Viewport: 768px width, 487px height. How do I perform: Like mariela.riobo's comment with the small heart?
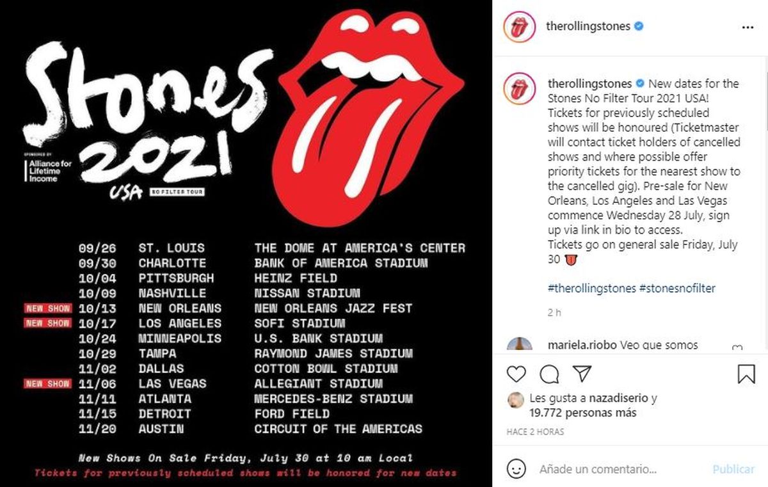[737, 349]
